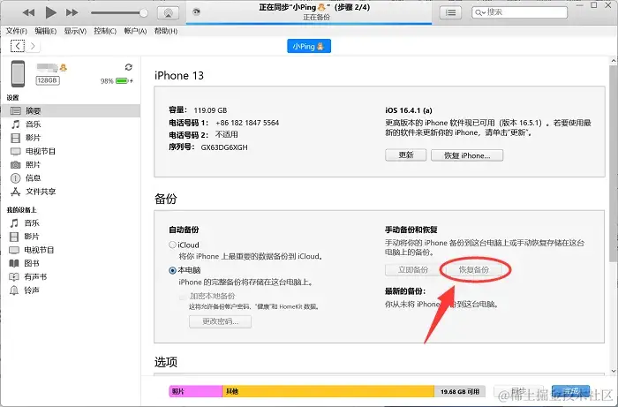Image resolution: width=618 pixels, height=407 pixels.
Task: Click the 119.09 GB capacity value
Action: (210, 110)
